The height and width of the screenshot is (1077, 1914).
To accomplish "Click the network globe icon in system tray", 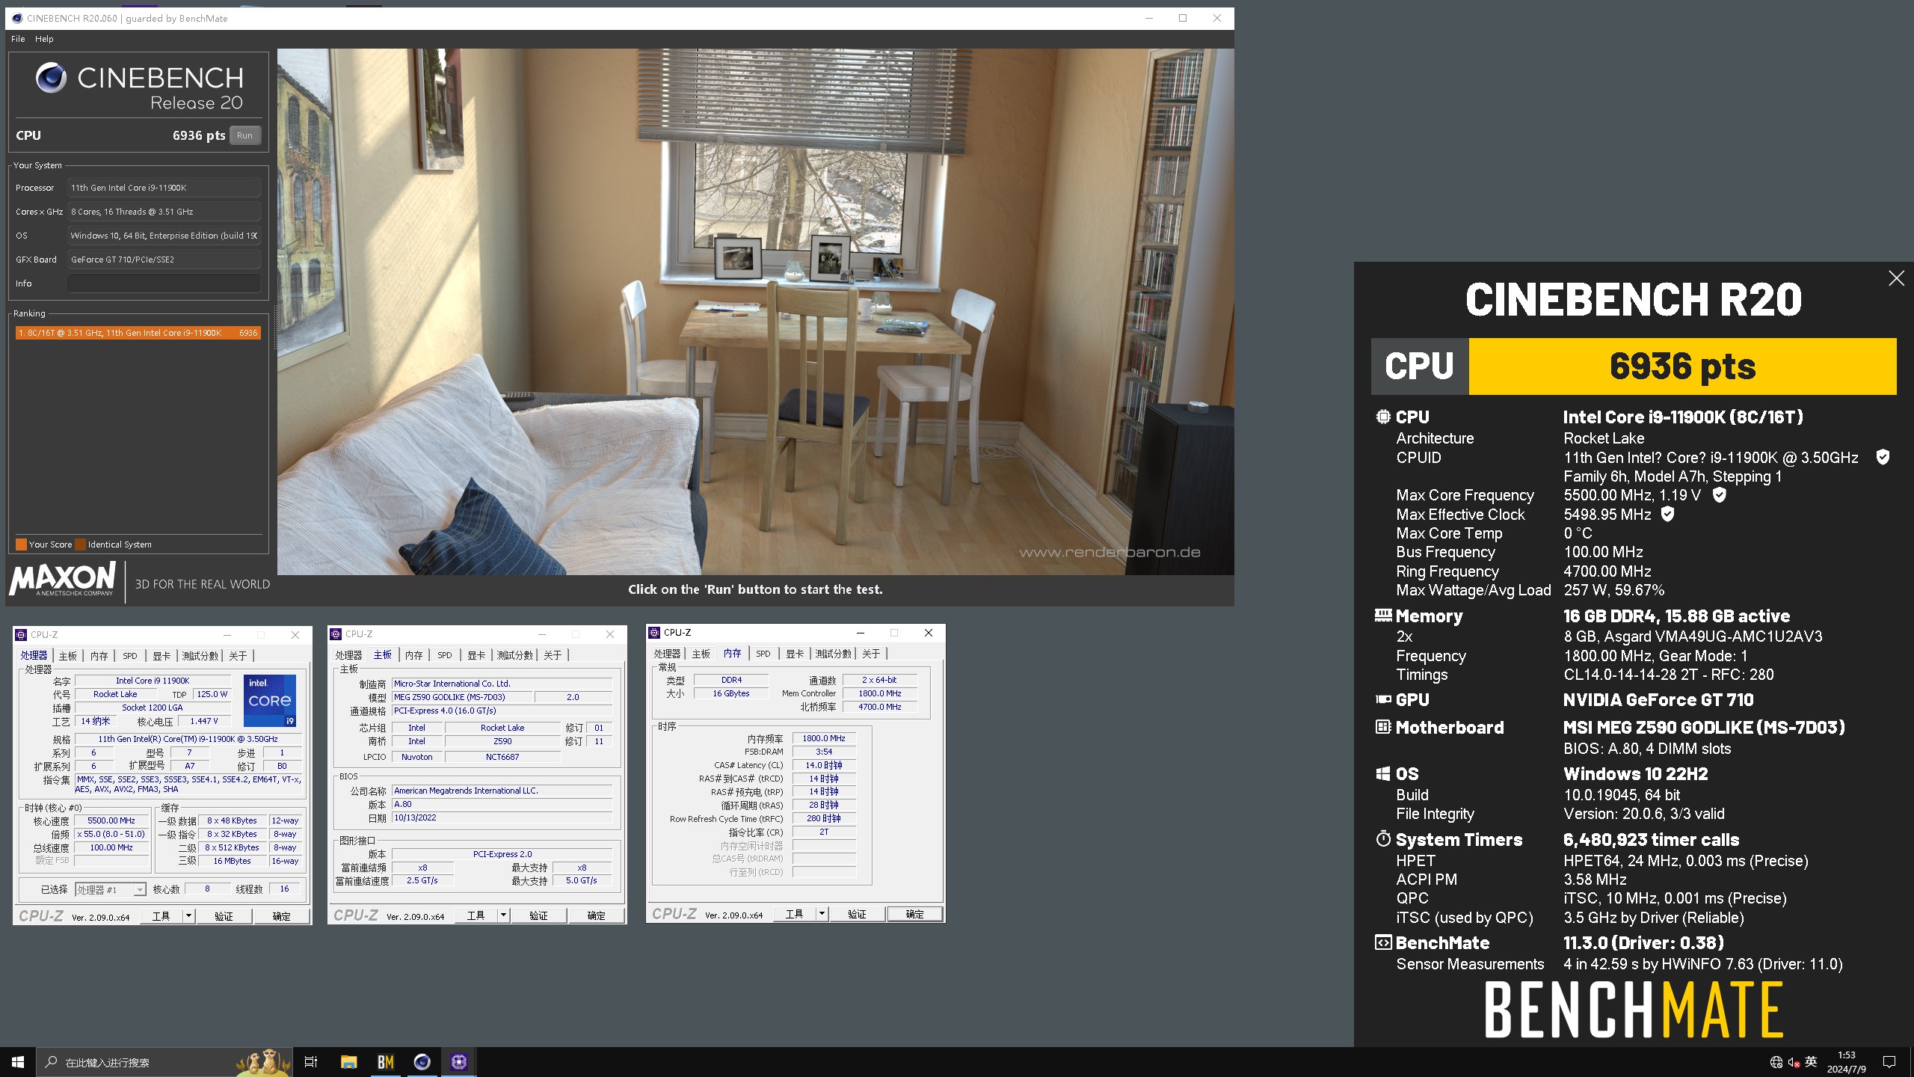I will (1776, 1062).
